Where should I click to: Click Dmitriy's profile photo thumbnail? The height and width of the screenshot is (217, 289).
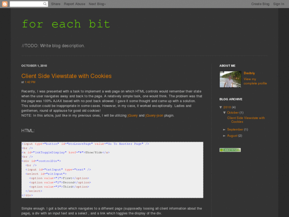coord(231,79)
